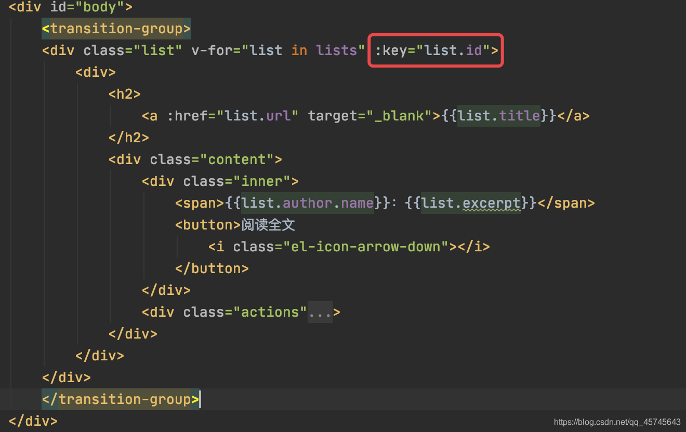The height and width of the screenshot is (432, 686).
Task: Click the div class="inner" line
Action: point(220,181)
